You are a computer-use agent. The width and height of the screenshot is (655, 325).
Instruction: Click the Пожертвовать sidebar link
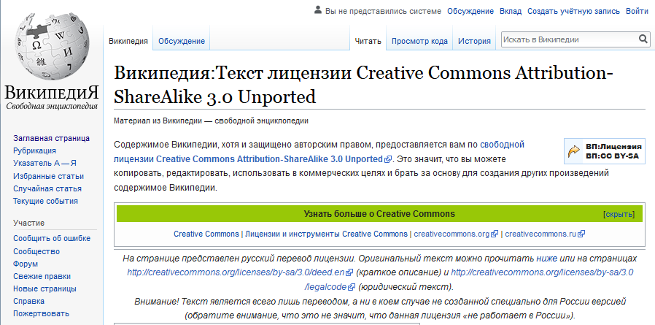click(x=40, y=313)
